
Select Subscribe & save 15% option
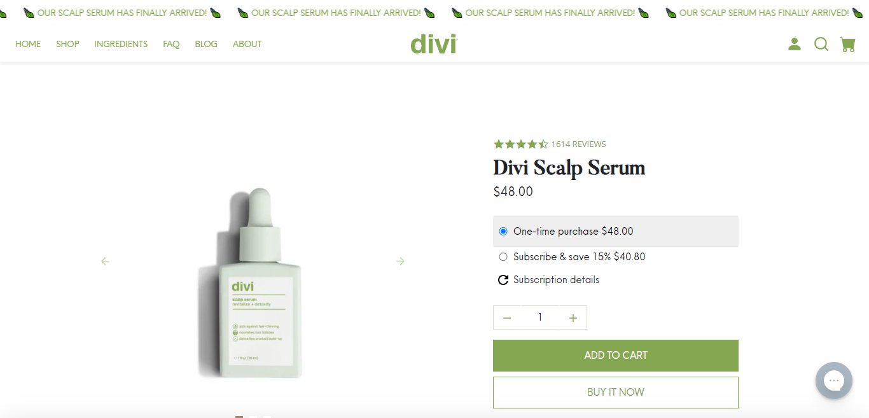coord(616,257)
